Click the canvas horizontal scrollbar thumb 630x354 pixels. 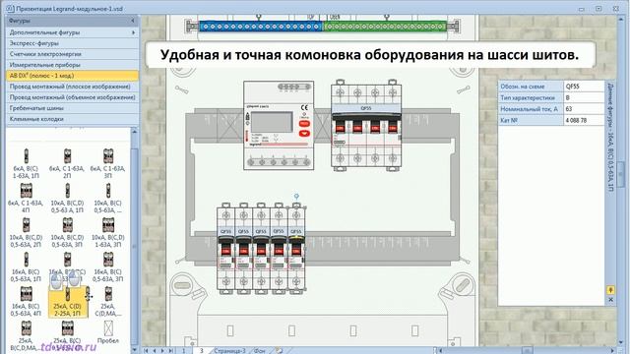(527, 350)
